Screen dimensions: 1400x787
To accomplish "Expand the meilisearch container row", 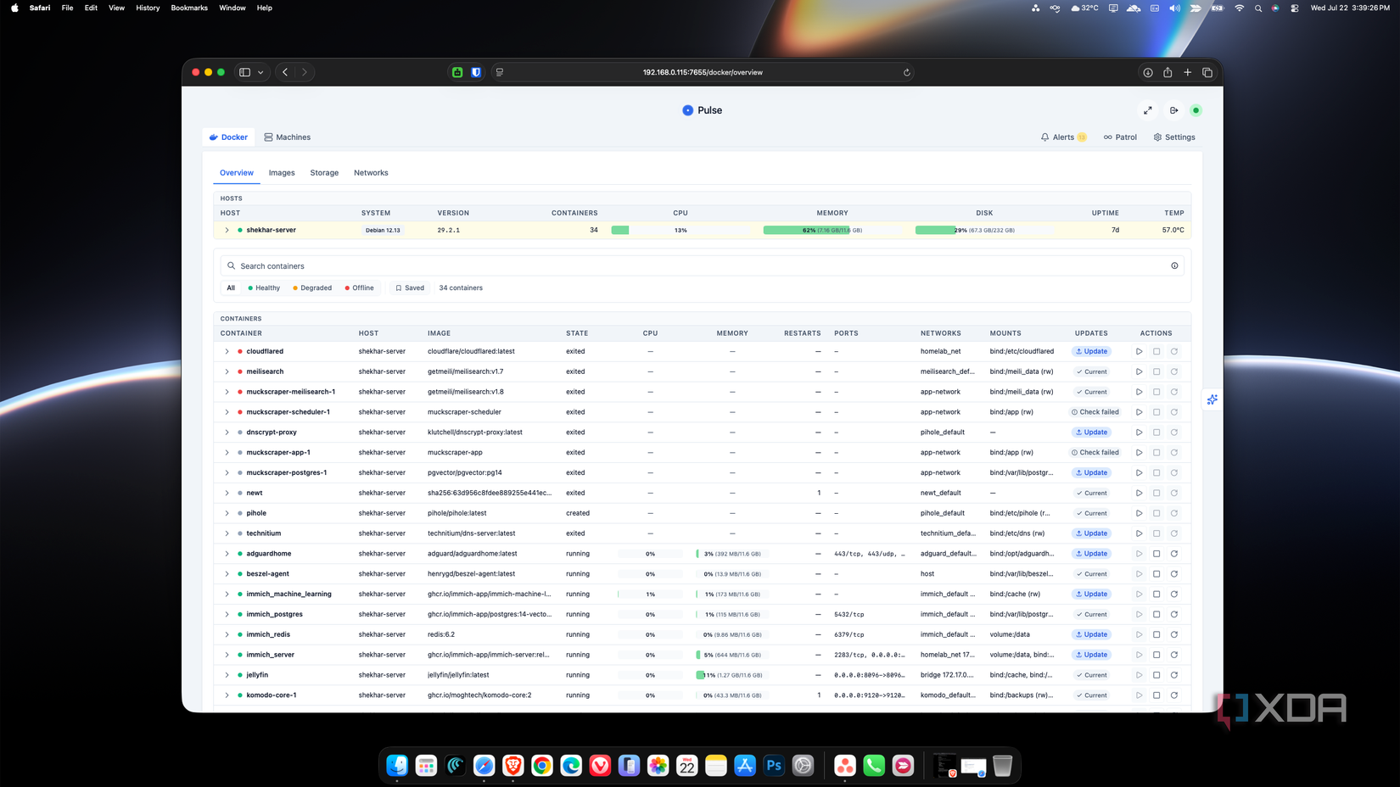I will [227, 371].
